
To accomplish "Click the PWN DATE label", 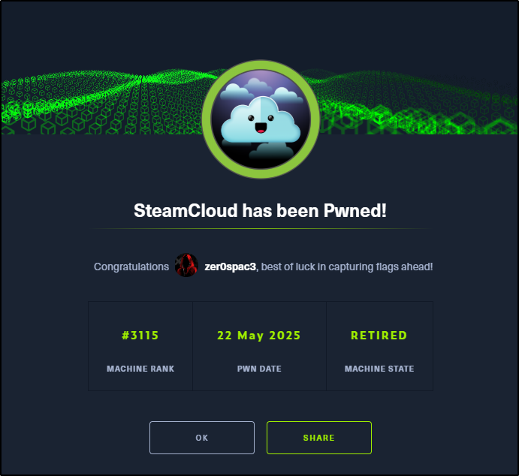I will 259,369.
